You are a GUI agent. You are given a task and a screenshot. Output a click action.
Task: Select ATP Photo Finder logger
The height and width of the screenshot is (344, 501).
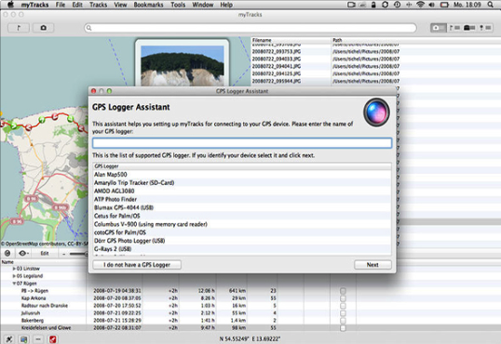point(242,200)
